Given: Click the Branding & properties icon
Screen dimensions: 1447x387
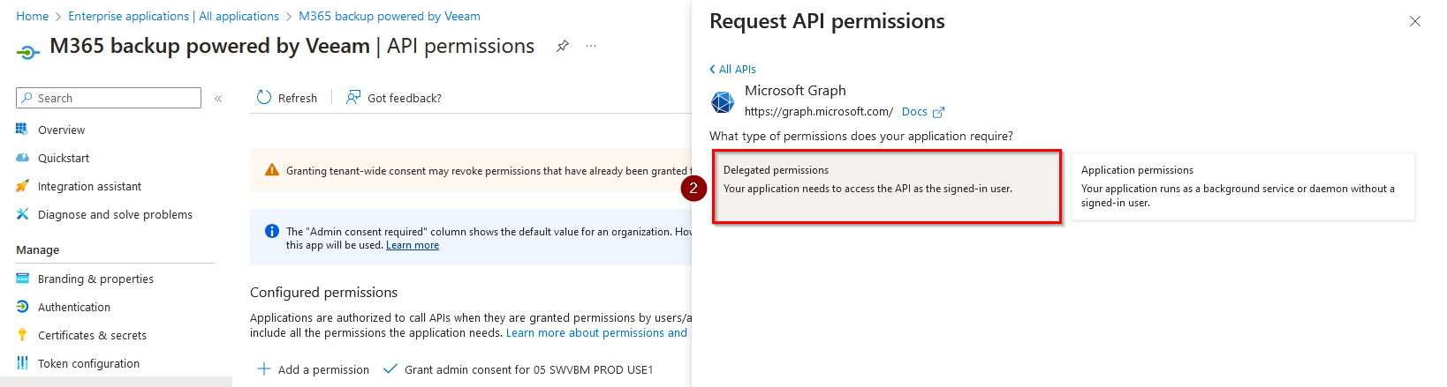Looking at the screenshot, I should [22, 279].
